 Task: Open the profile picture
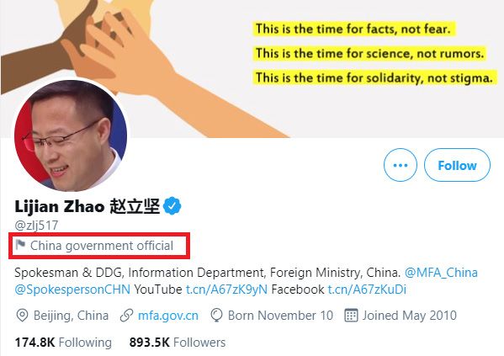71,135
